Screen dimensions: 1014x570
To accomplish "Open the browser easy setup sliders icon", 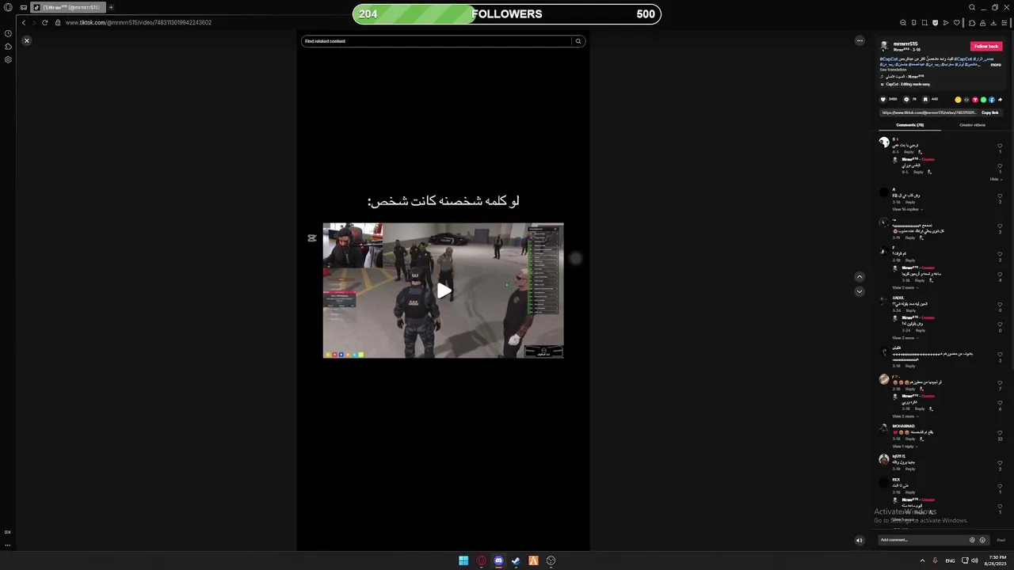I will pyautogui.click(x=1004, y=22).
